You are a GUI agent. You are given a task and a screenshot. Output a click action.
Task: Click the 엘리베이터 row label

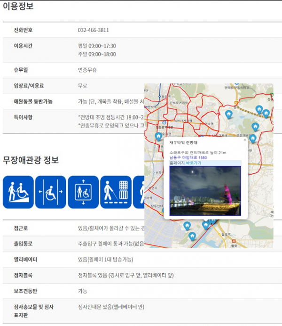click(25, 260)
